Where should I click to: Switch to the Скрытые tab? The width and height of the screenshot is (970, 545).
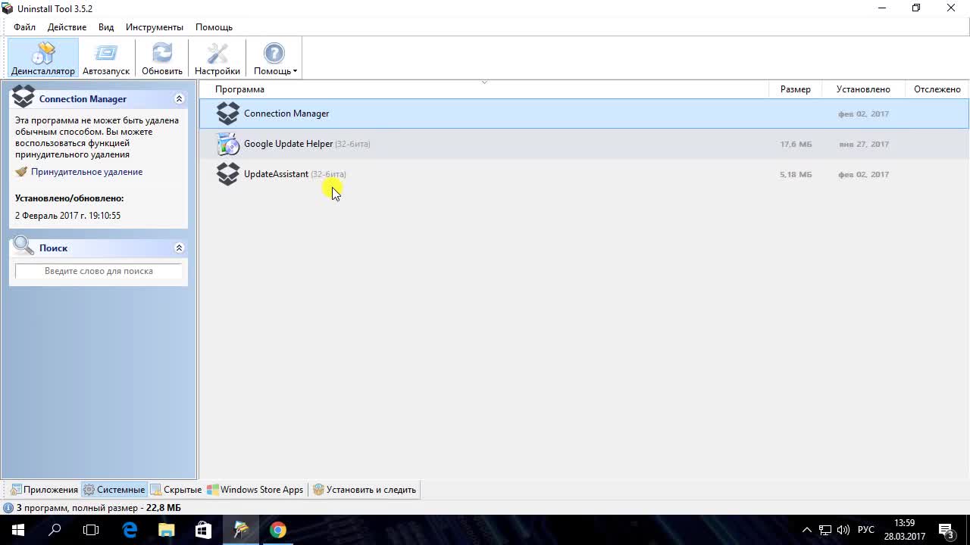pos(176,490)
